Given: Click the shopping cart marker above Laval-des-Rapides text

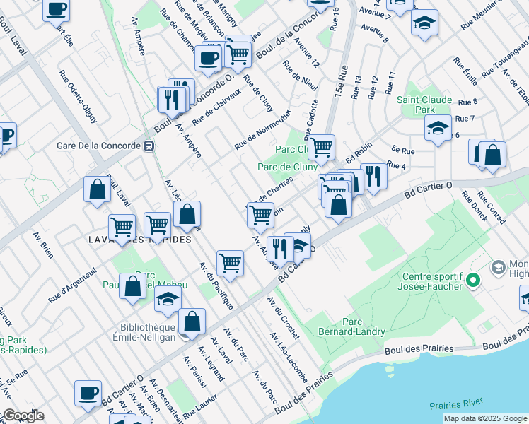Looking at the screenshot, I should (x=157, y=228).
